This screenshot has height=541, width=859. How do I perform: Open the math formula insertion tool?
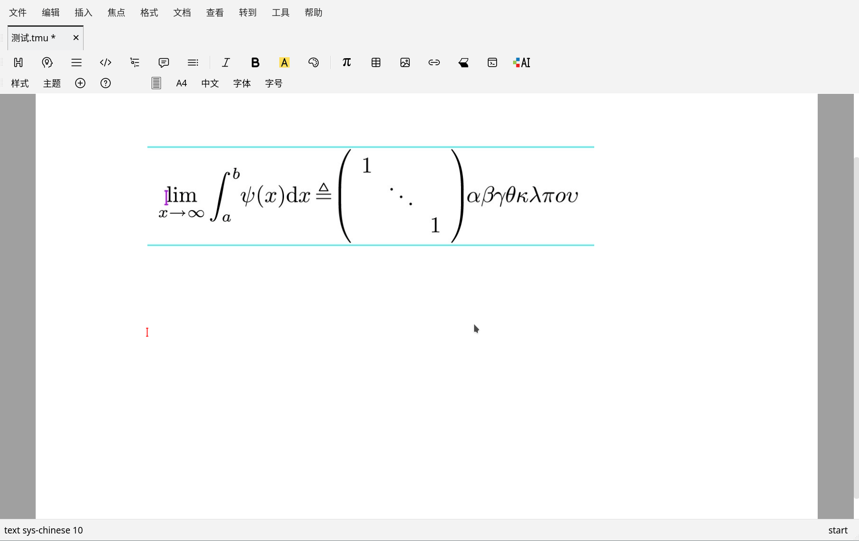coord(346,62)
